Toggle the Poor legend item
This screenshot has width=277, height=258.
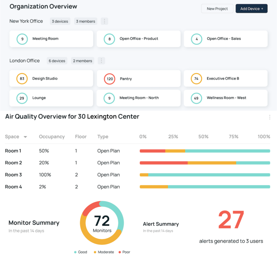coord(124,252)
